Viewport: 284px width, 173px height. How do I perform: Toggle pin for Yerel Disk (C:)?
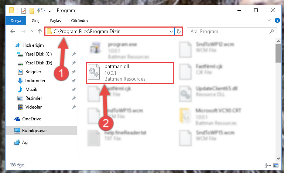point(74,54)
